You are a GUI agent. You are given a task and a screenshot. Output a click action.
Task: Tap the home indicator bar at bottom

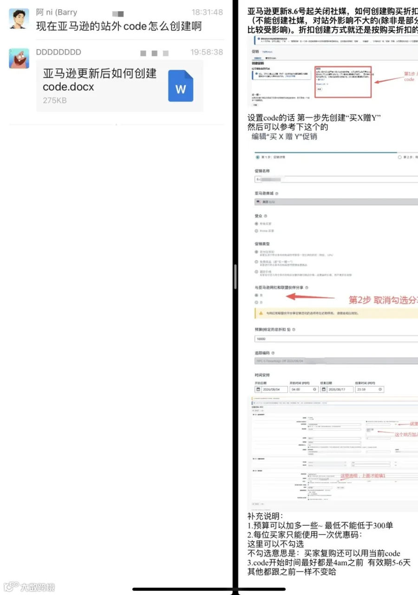point(209,589)
